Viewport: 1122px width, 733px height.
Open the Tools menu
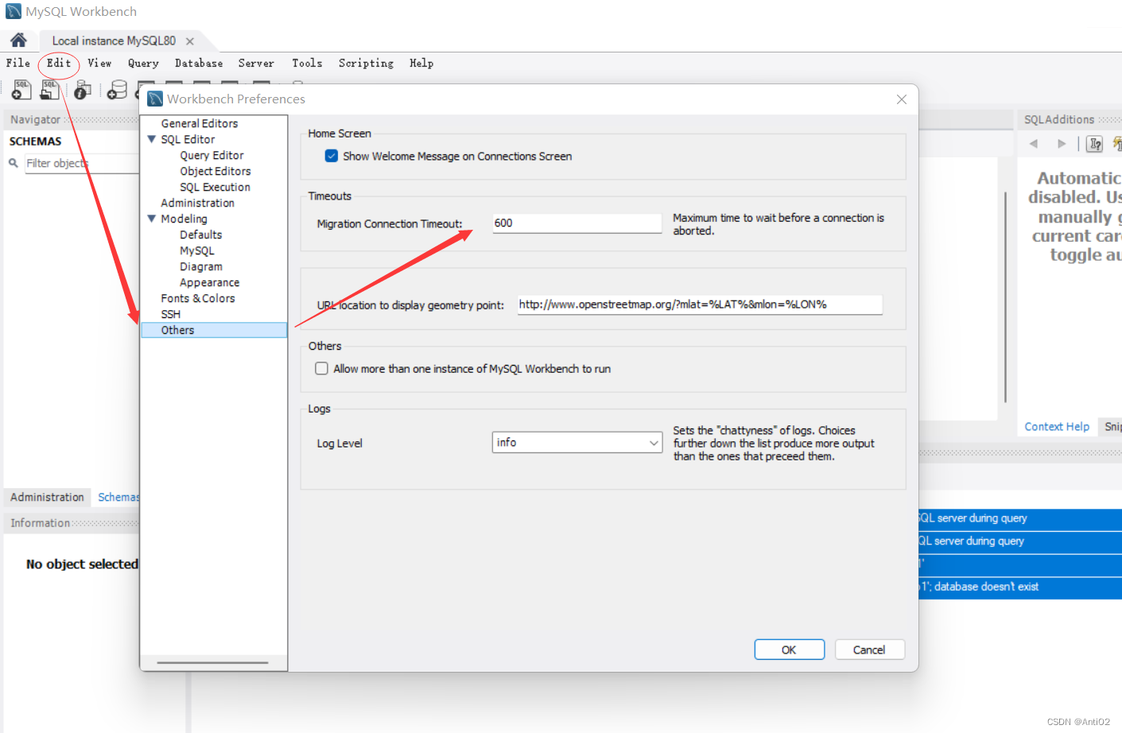point(307,63)
